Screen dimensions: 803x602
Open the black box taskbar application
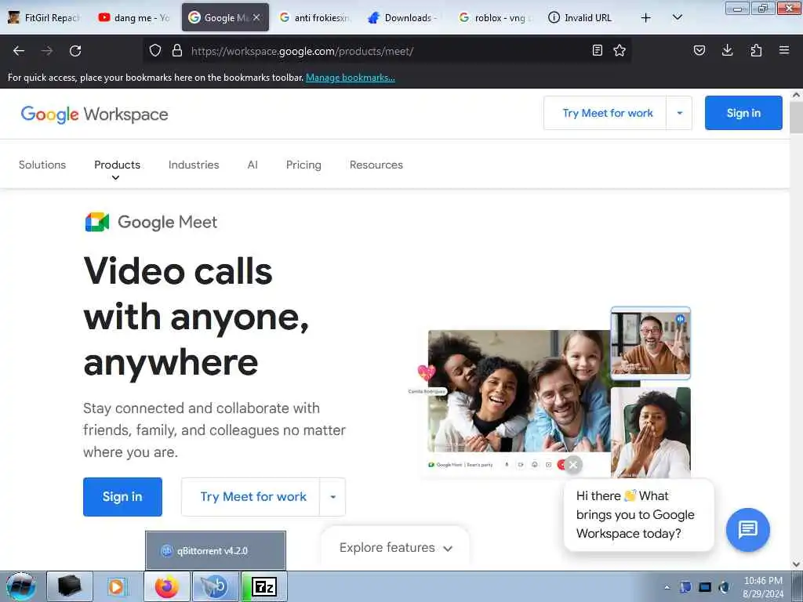coord(70,586)
